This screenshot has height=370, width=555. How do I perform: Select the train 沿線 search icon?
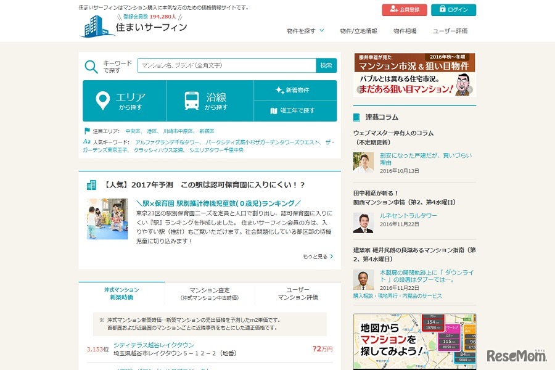point(192,101)
